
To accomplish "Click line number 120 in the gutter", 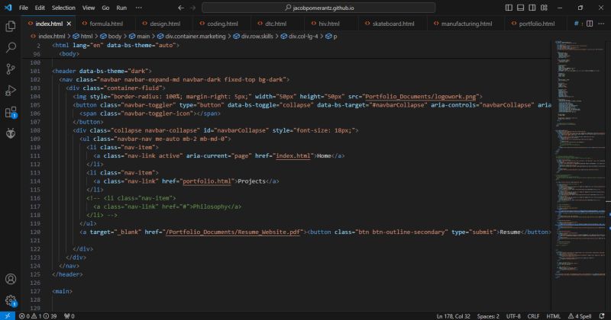I will click(35, 232).
